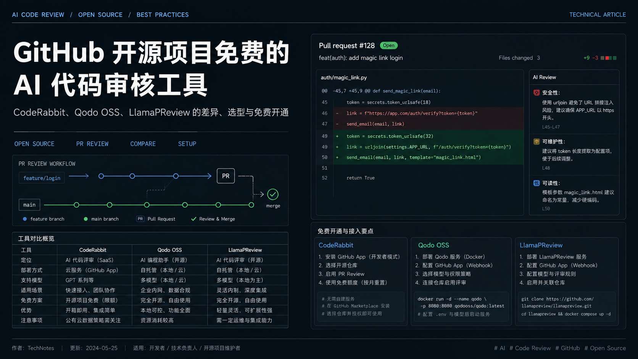Viewport: 638px width, 359px height.
Task: Click the AI Review panel header
Action: click(545, 77)
